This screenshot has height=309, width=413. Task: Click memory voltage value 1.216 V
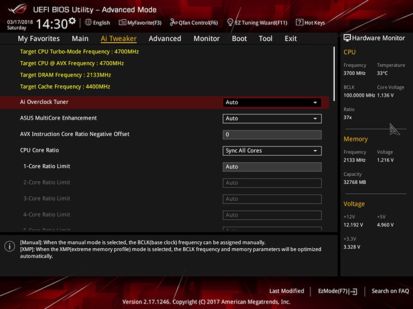[x=385, y=160]
